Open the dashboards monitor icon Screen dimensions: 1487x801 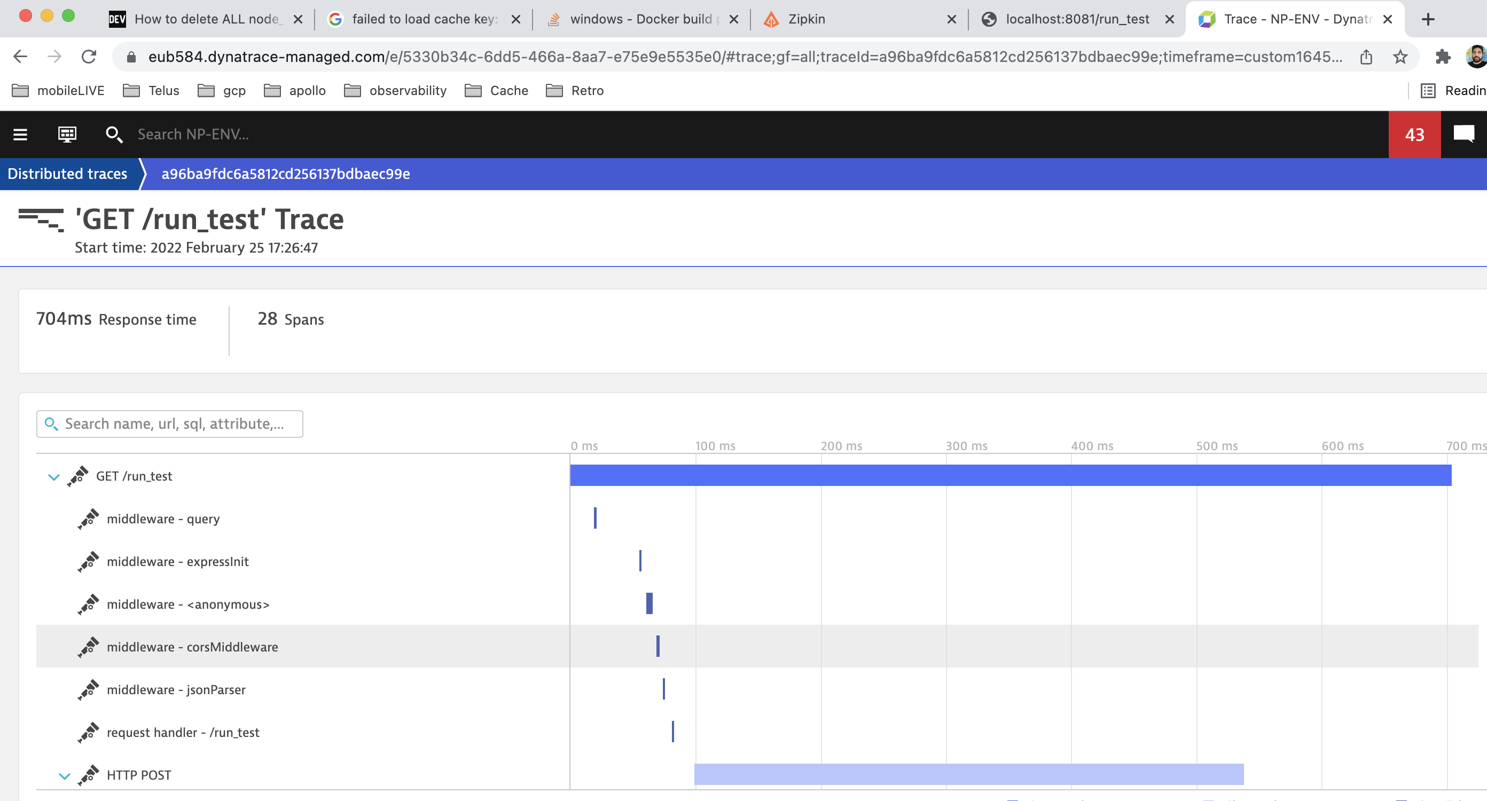point(67,135)
